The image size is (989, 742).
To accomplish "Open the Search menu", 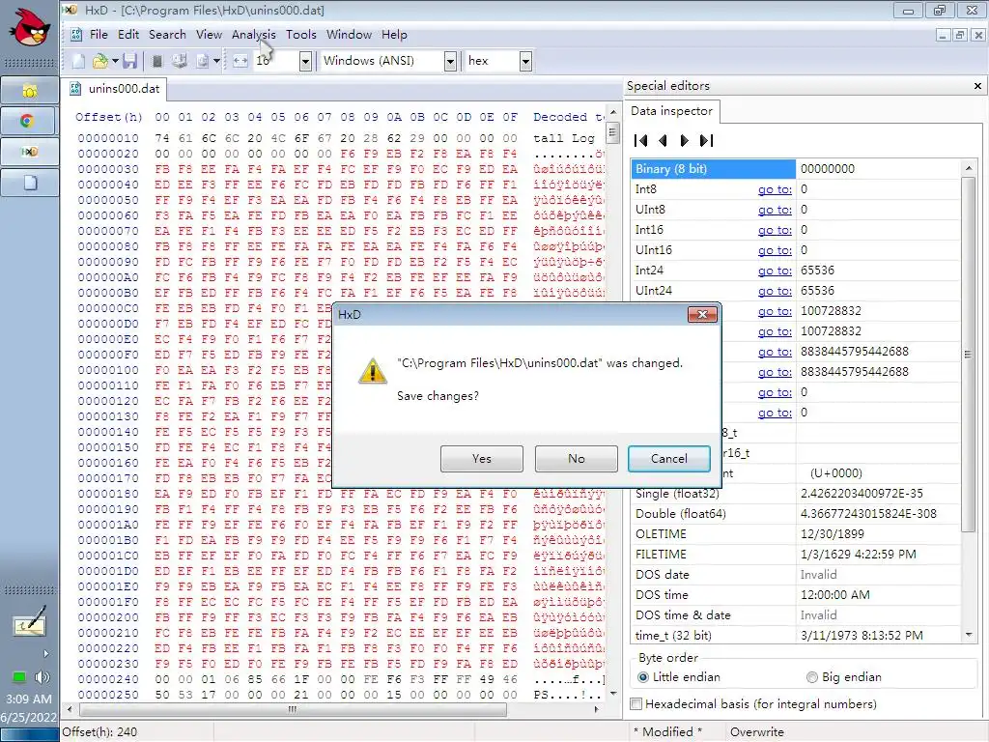I will coord(167,34).
